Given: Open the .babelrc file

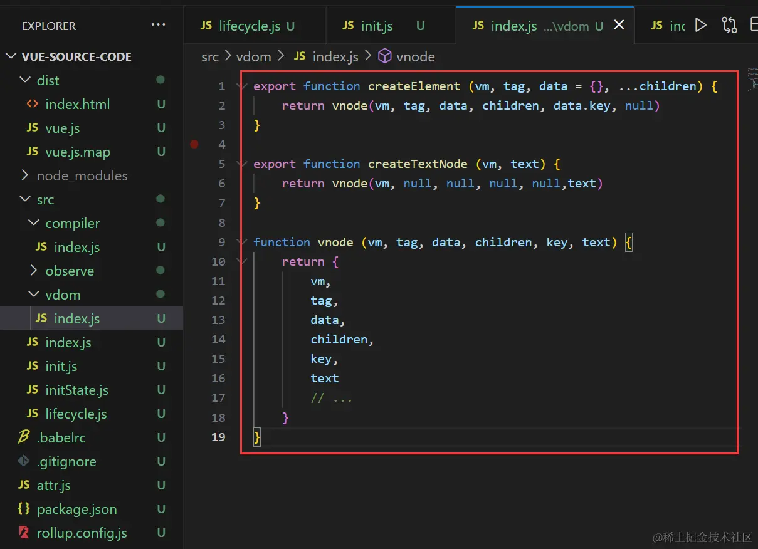Looking at the screenshot, I should click(x=61, y=437).
